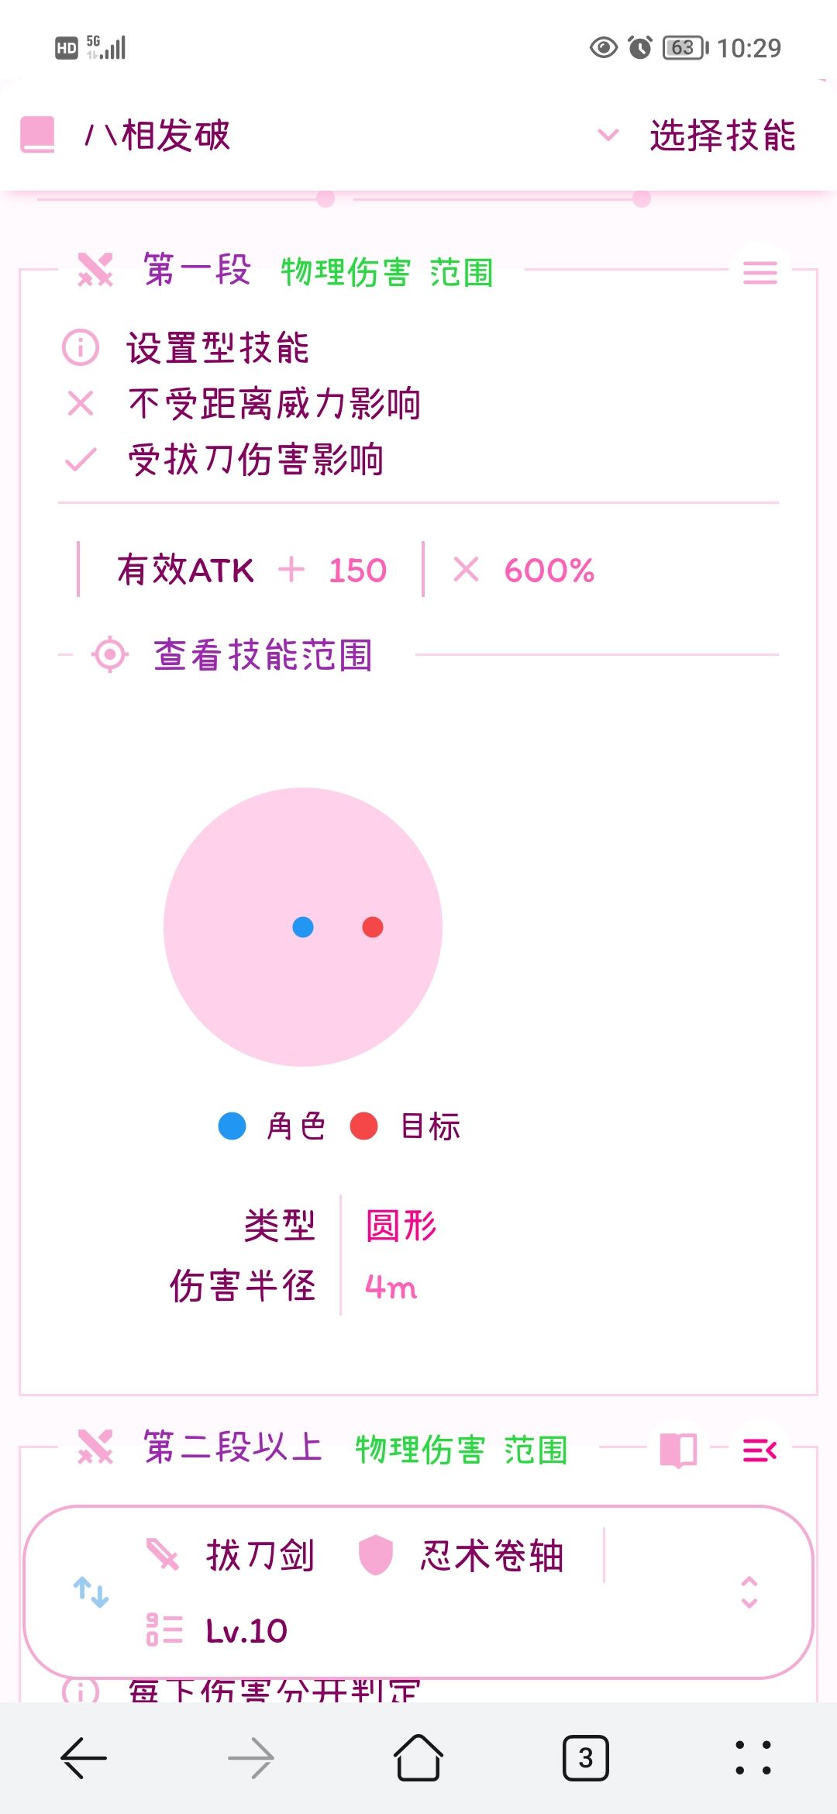
Task: Click the crossed swords icon for 第一段
Action: [x=95, y=271]
